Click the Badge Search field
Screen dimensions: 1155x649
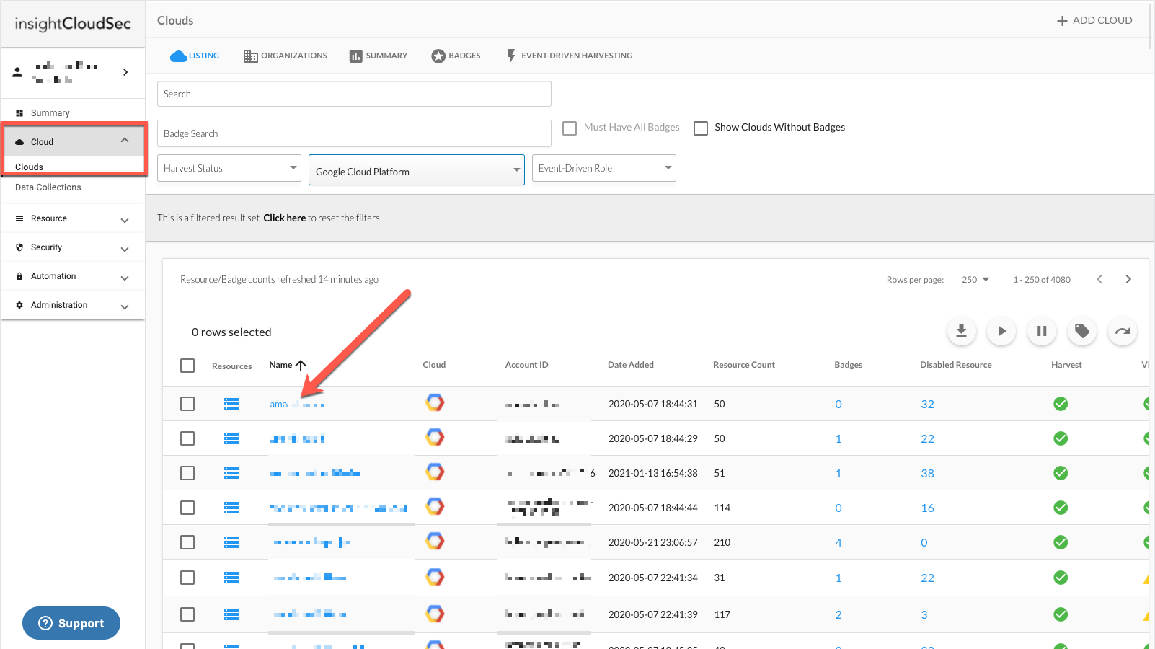coord(354,133)
